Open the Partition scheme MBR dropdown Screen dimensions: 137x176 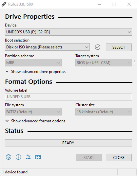[x=33, y=62]
